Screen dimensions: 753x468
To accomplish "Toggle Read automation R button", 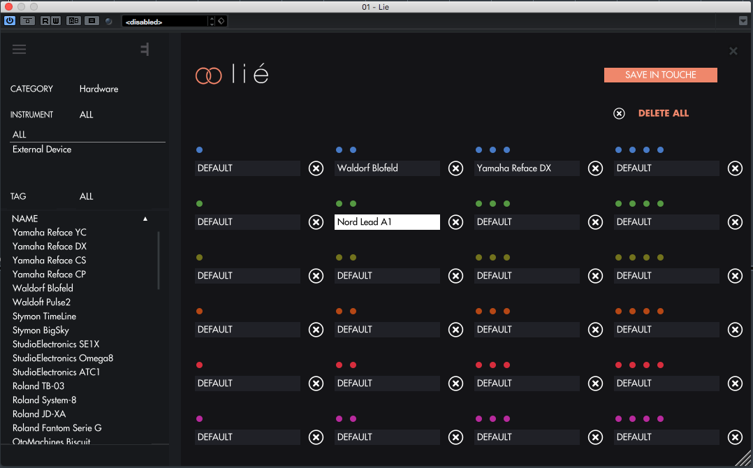I will pos(45,21).
